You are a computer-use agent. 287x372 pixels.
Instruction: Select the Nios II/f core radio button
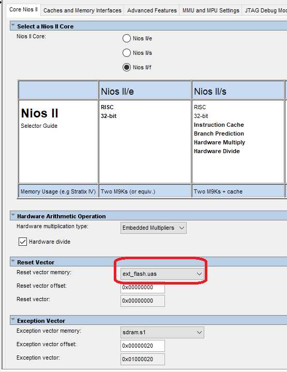[x=127, y=67]
